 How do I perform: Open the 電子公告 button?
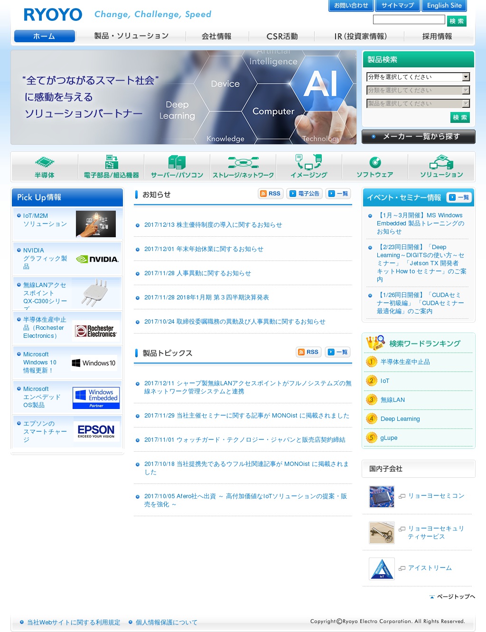[304, 194]
